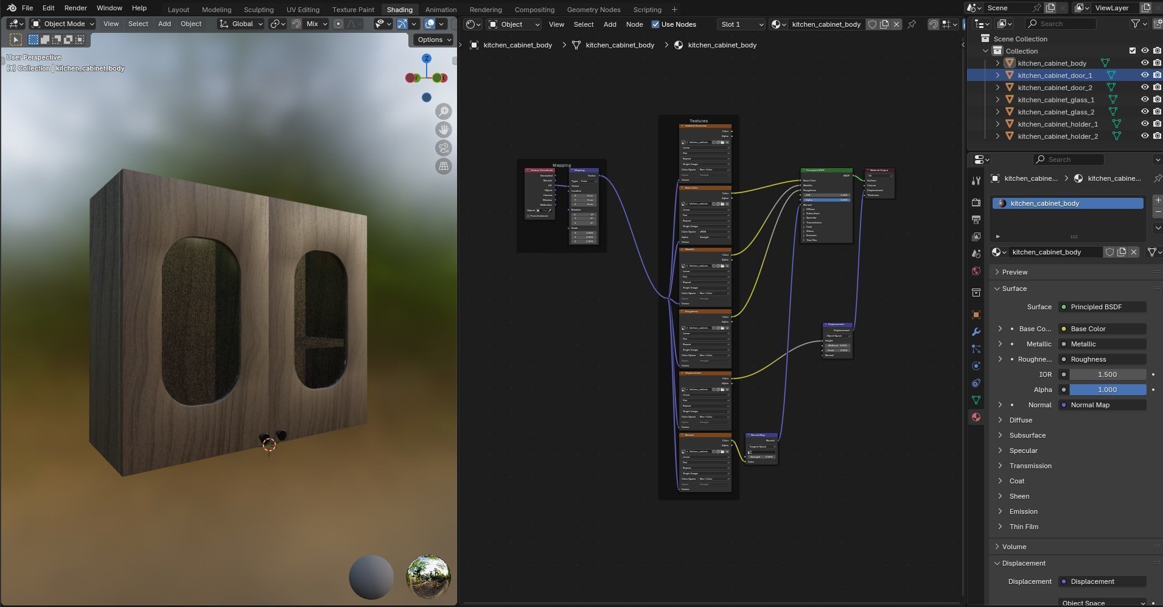Adjust the IOR 1.500 value field
1163x607 pixels.
(1107, 374)
